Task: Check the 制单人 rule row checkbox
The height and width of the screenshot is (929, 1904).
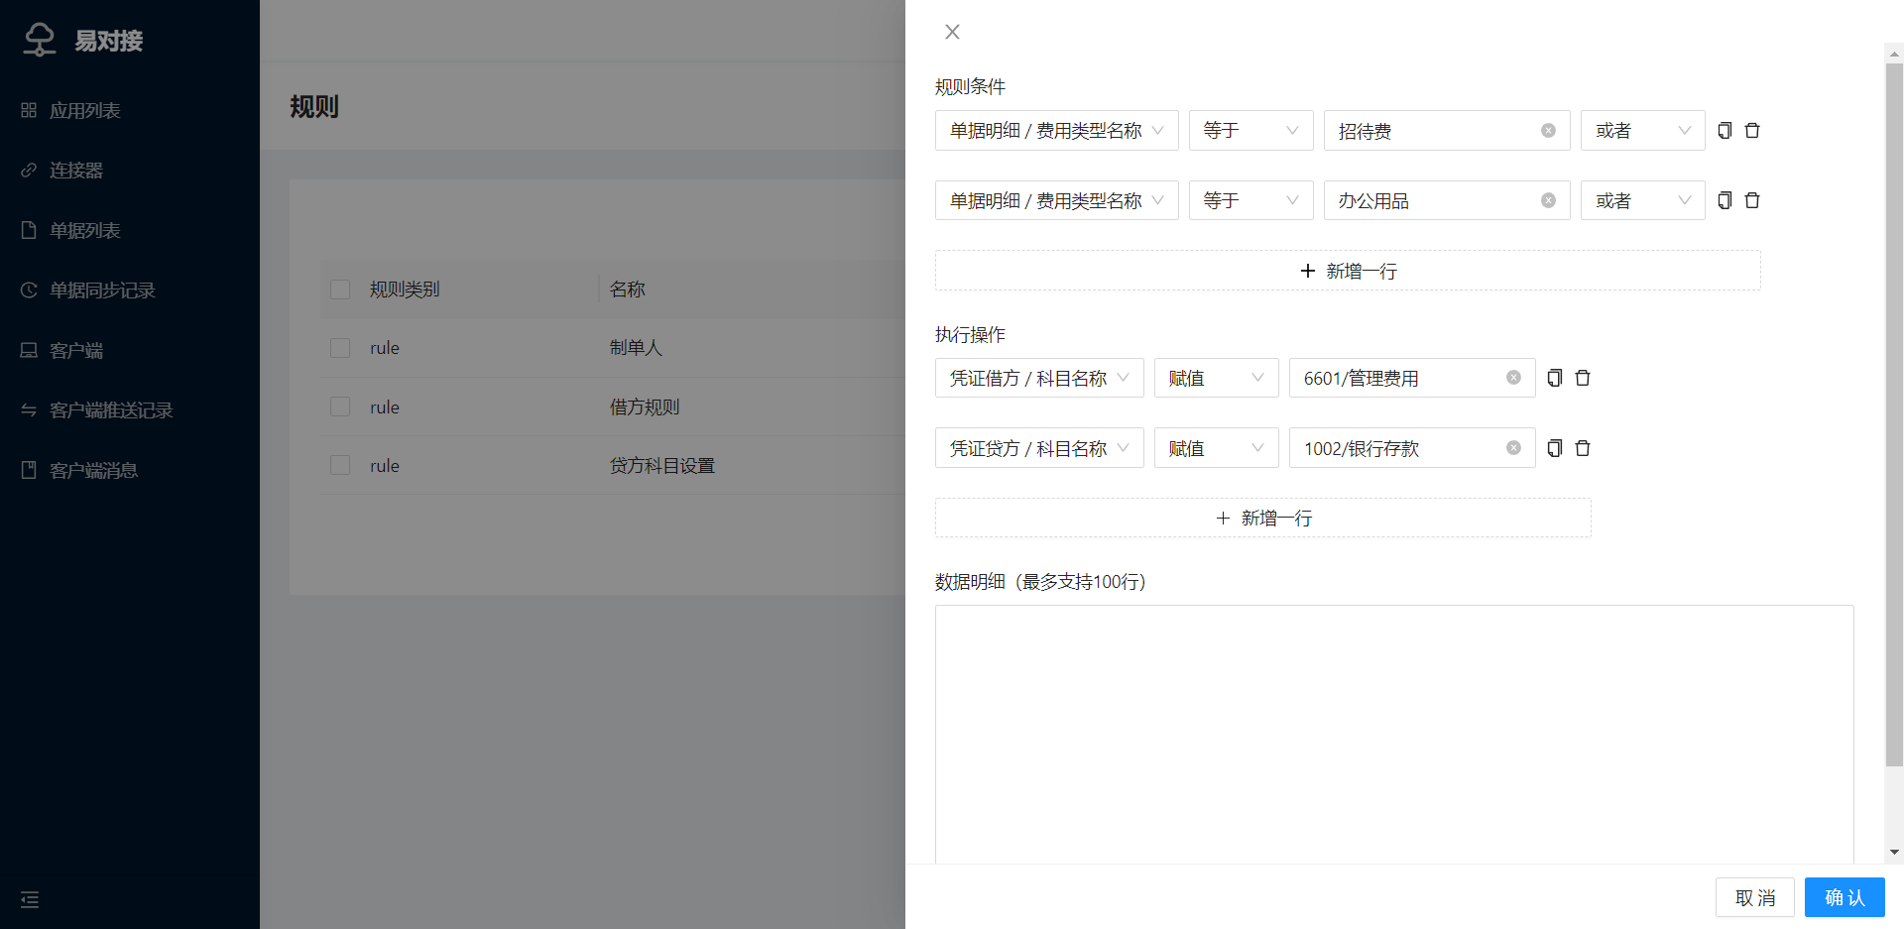Action: 340,348
